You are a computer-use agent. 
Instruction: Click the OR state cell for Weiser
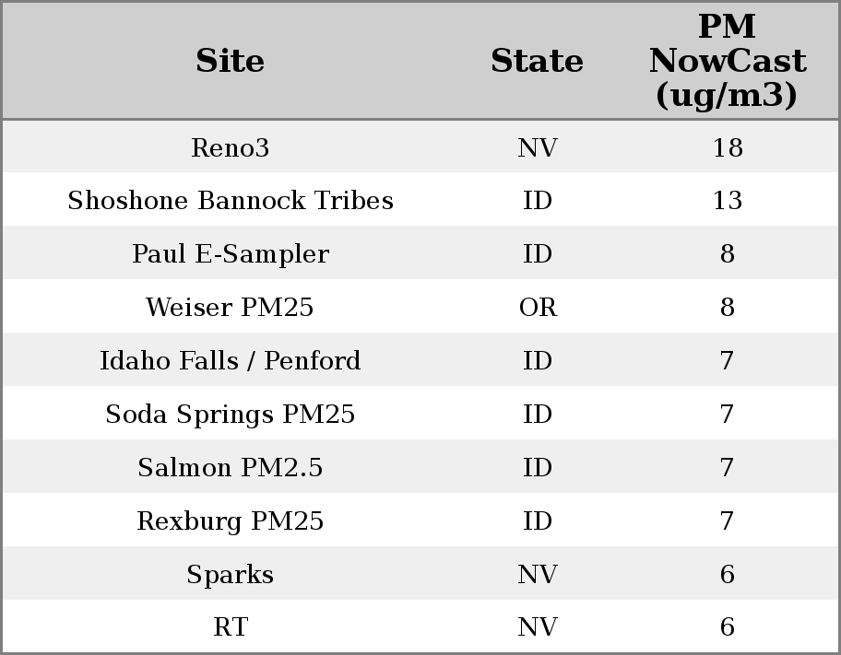(x=538, y=308)
